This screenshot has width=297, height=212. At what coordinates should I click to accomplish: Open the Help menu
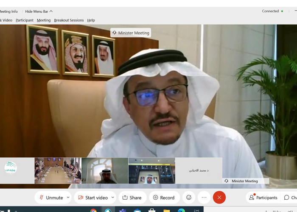(x=91, y=20)
